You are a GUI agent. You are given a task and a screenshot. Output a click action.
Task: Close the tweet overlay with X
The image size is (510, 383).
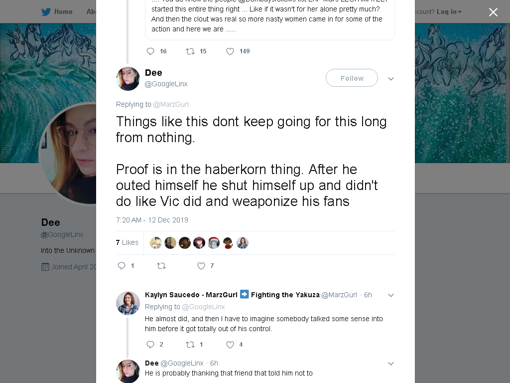(493, 12)
